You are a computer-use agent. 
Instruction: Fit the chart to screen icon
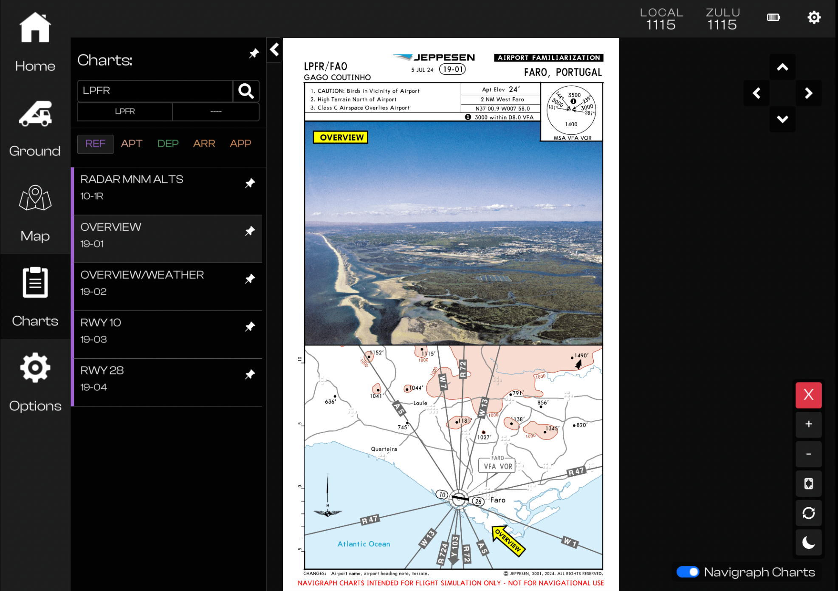(x=808, y=484)
